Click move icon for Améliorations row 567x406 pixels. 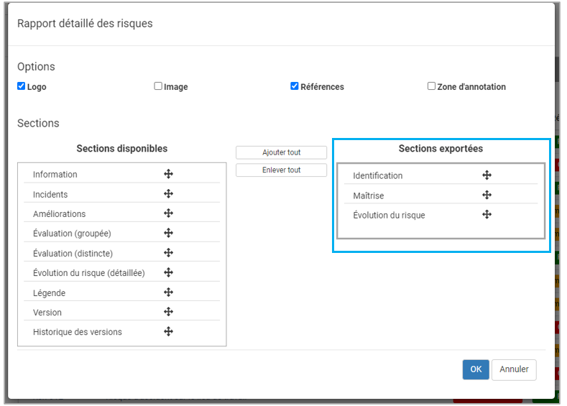pyautogui.click(x=168, y=213)
